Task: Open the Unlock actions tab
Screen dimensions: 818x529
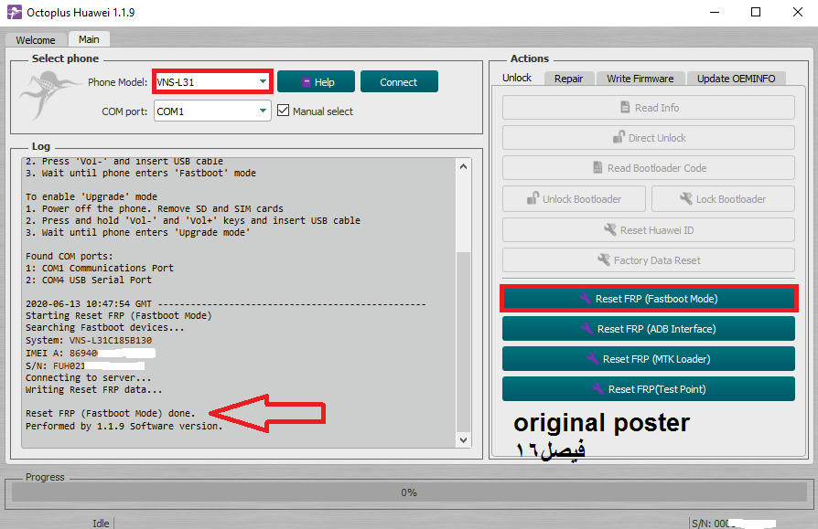Action: point(516,78)
